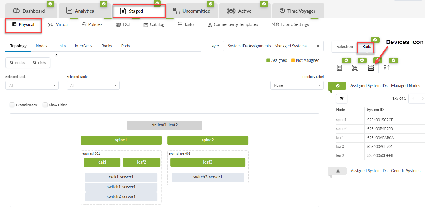Open the Selected Rack dropdown
Image resolution: width=426 pixels, height=217 pixels.
[32, 85]
